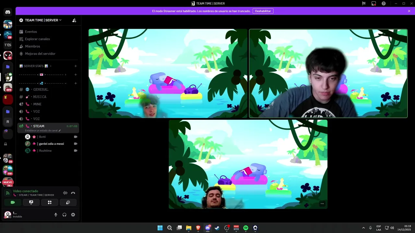Open Windows Start menu
Image resolution: width=415 pixels, height=233 pixels.
160,228
